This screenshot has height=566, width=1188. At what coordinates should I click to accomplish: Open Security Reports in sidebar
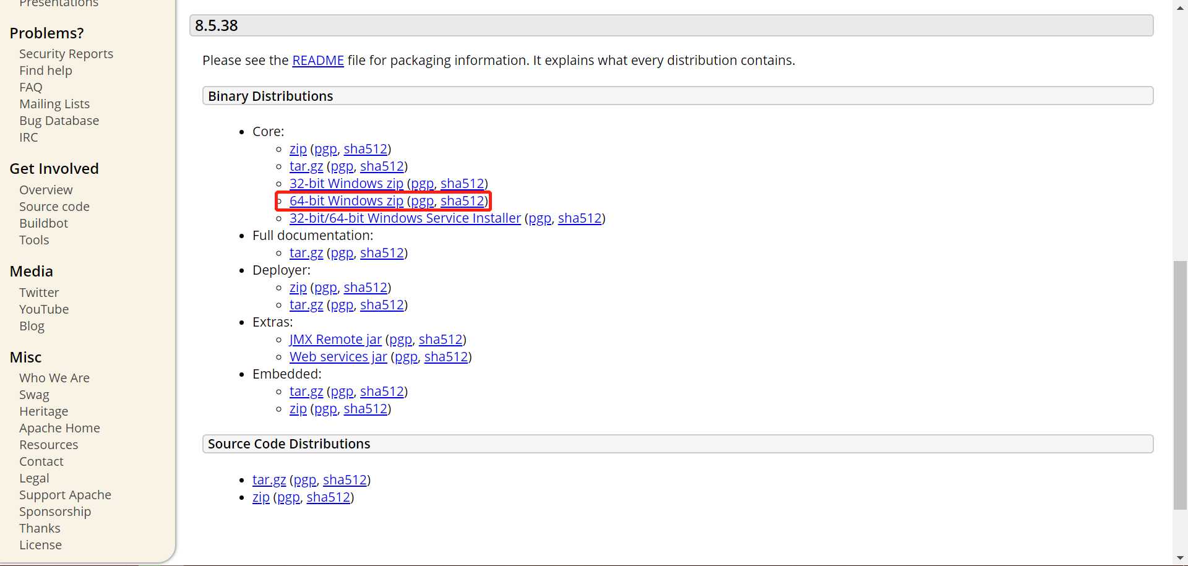click(x=66, y=54)
